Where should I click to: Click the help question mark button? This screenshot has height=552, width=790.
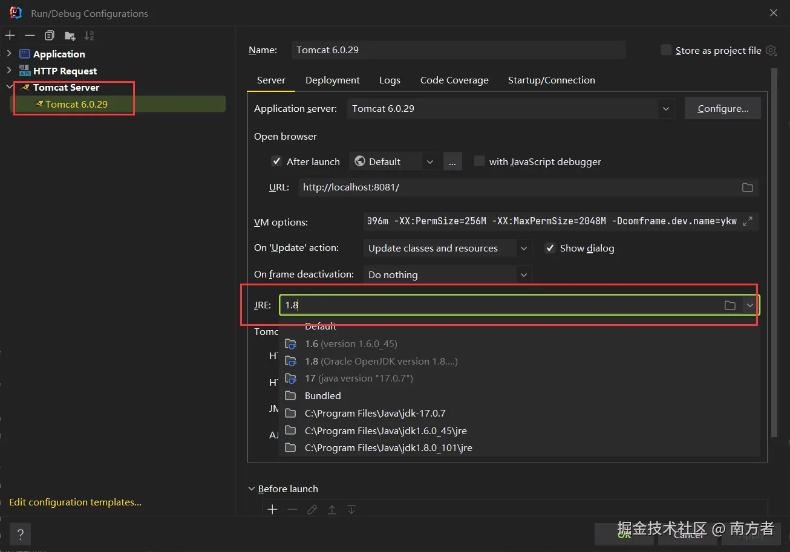20,534
